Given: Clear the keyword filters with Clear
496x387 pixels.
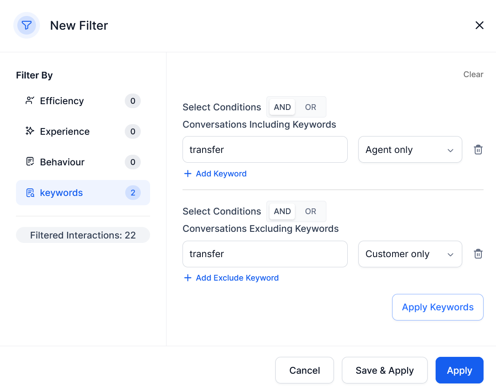Looking at the screenshot, I should click(x=473, y=74).
